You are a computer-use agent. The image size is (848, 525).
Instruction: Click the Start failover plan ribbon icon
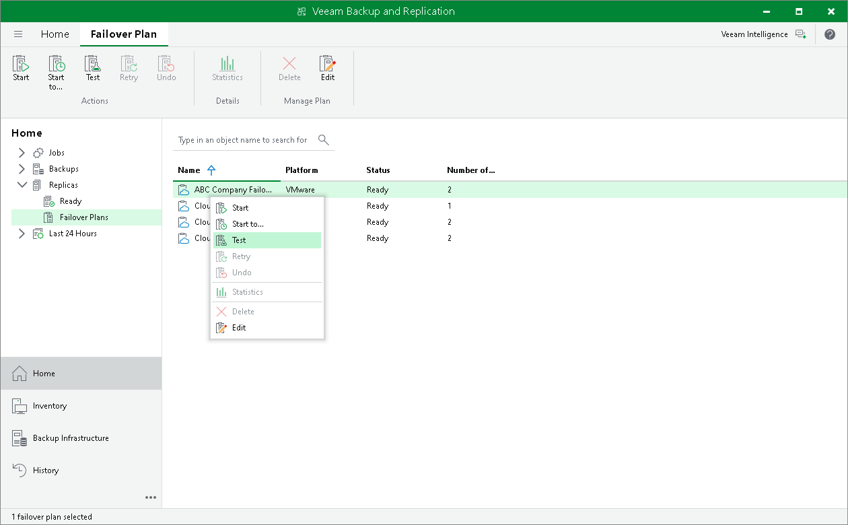(21, 69)
